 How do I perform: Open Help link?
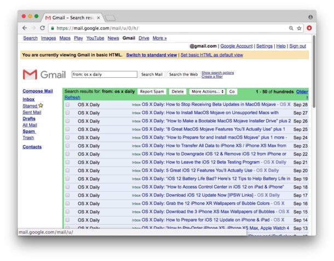point(281,46)
